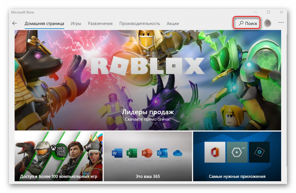Click the Word icon
Viewport: 296px width, 193px height.
click(117, 153)
